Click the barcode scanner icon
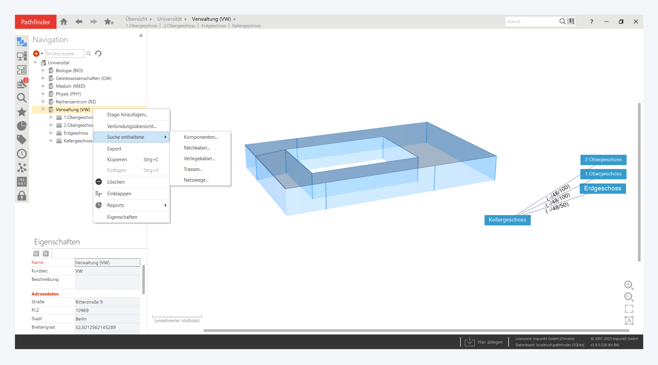The image size is (658, 365). [571, 21]
